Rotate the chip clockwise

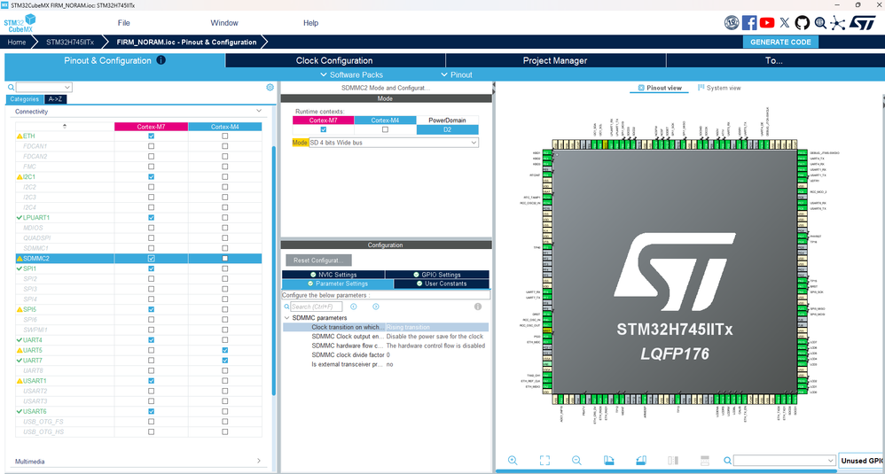click(608, 461)
